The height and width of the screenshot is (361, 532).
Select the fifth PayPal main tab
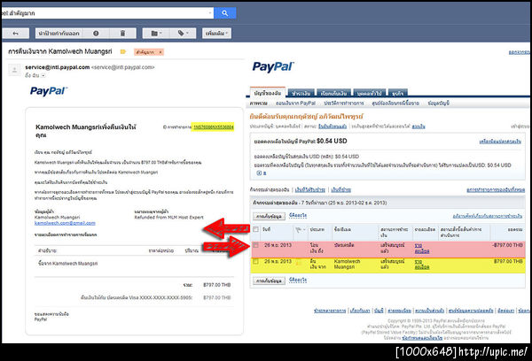pyautogui.click(x=397, y=93)
